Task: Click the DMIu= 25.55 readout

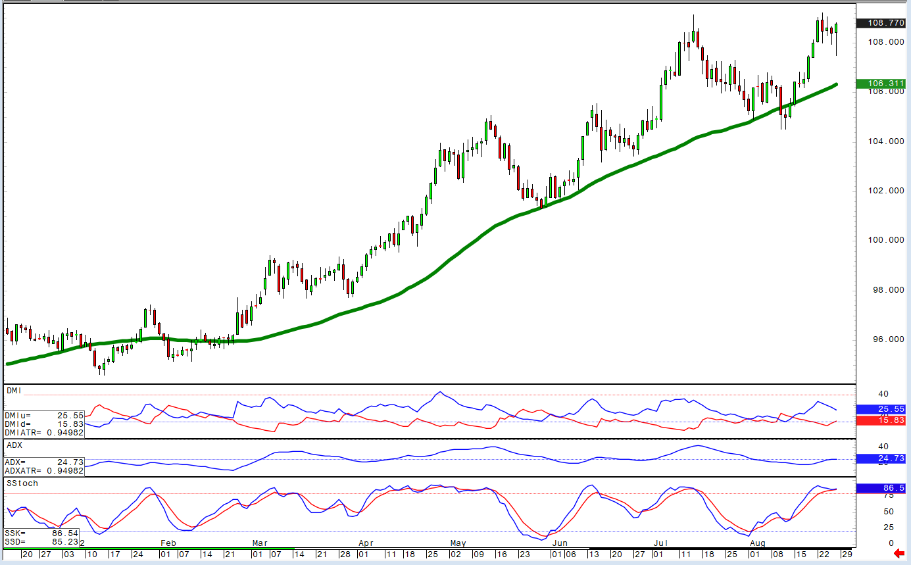Action: tap(44, 416)
